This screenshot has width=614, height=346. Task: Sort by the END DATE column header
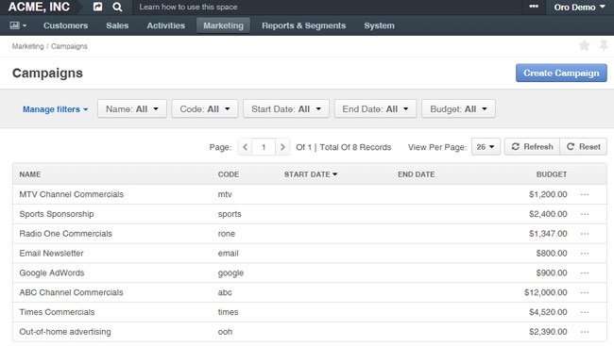click(x=417, y=174)
